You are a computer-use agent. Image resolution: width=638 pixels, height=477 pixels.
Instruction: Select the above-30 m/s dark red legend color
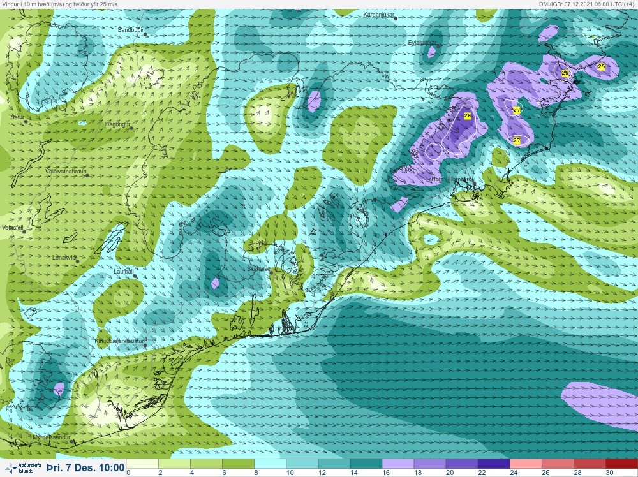(x=621, y=464)
